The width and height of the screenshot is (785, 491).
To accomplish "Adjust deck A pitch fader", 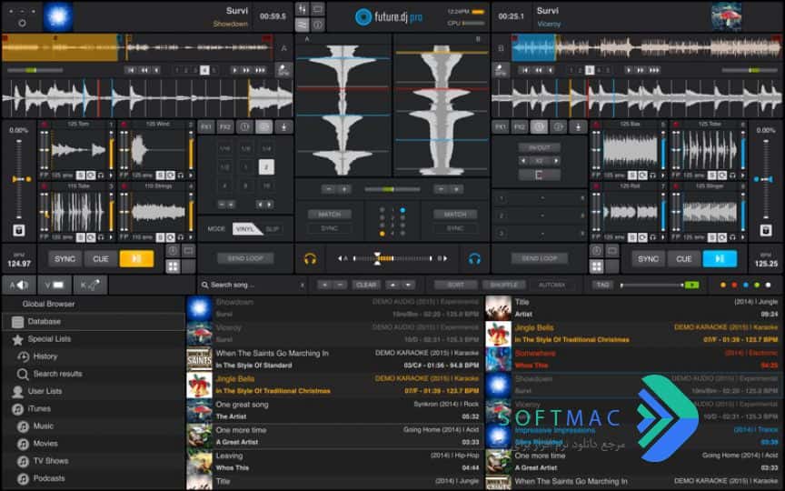I will (x=19, y=179).
